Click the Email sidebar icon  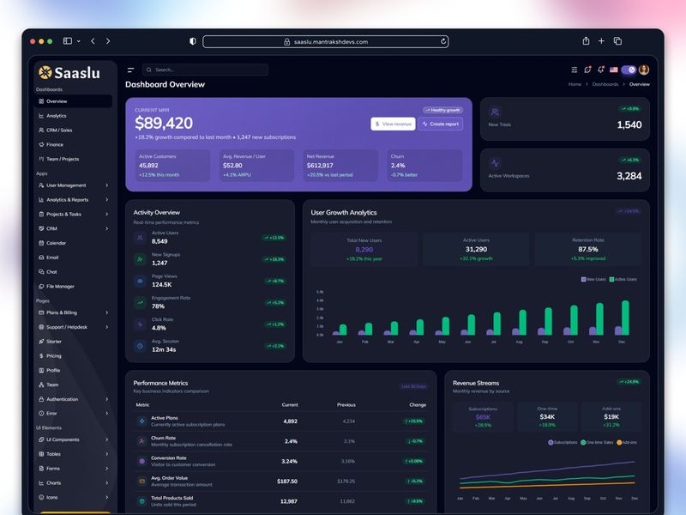point(41,257)
